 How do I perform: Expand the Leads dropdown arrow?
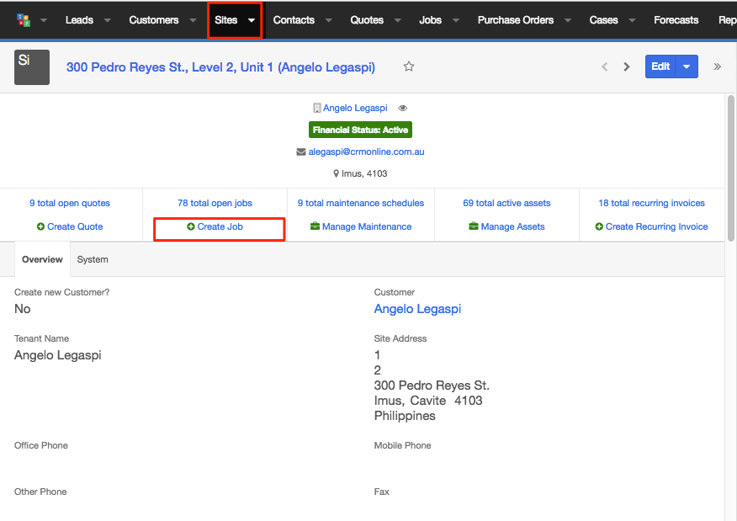[108, 20]
